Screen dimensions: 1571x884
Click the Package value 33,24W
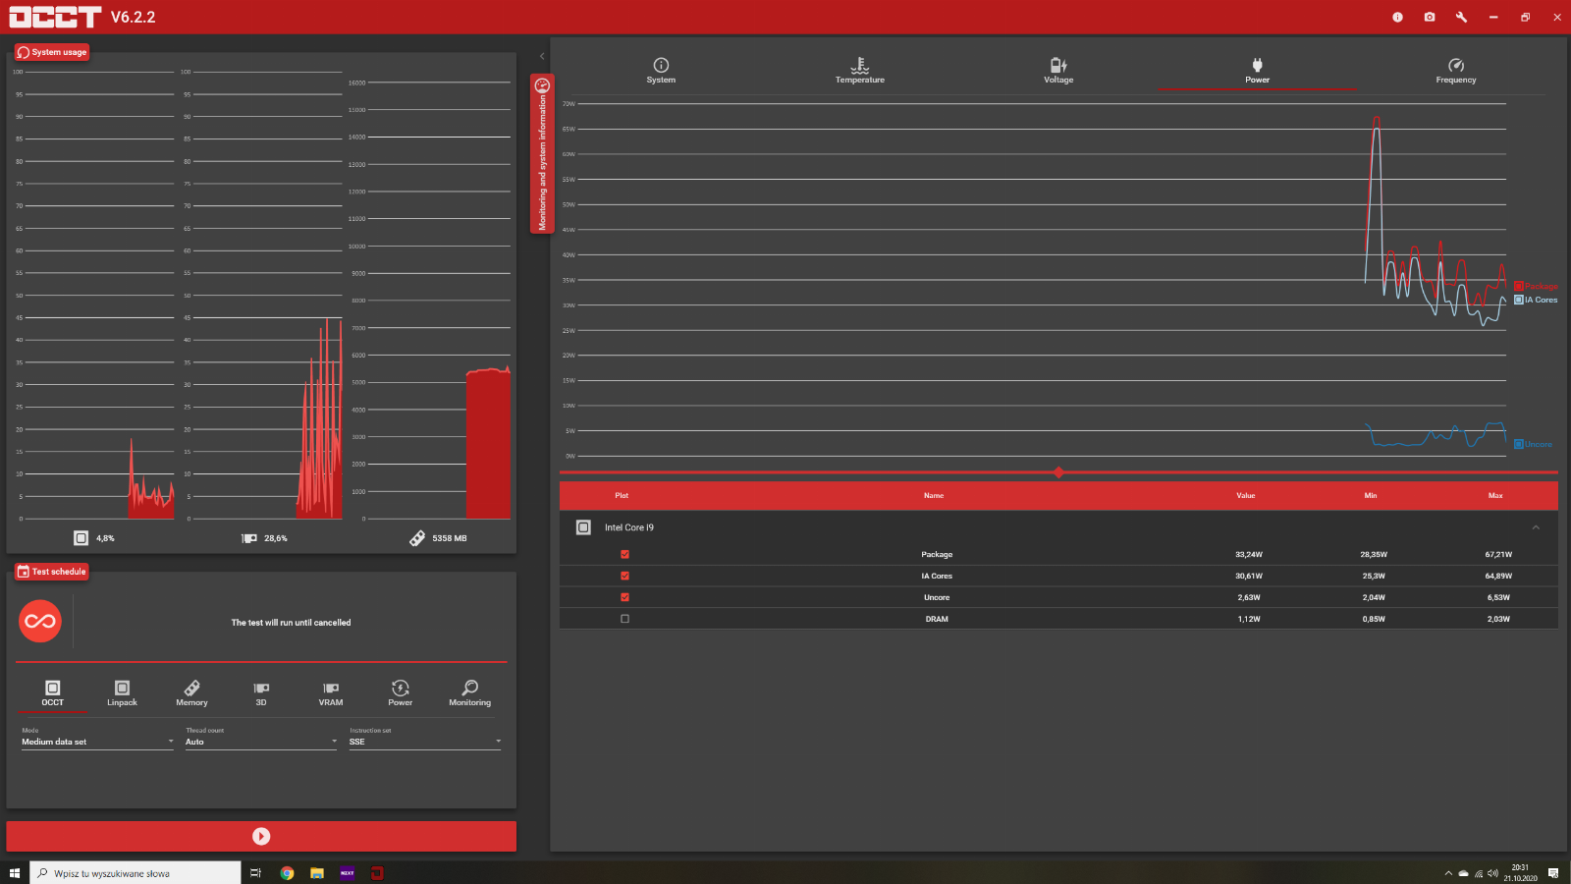tap(1249, 554)
